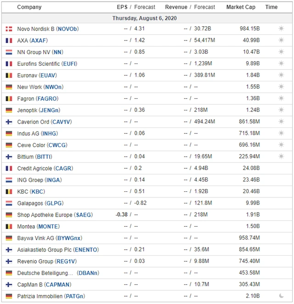Click the Belgium flag next to Euronav
Image resolution: width=294 pixels, height=304 pixels.
(9, 75)
